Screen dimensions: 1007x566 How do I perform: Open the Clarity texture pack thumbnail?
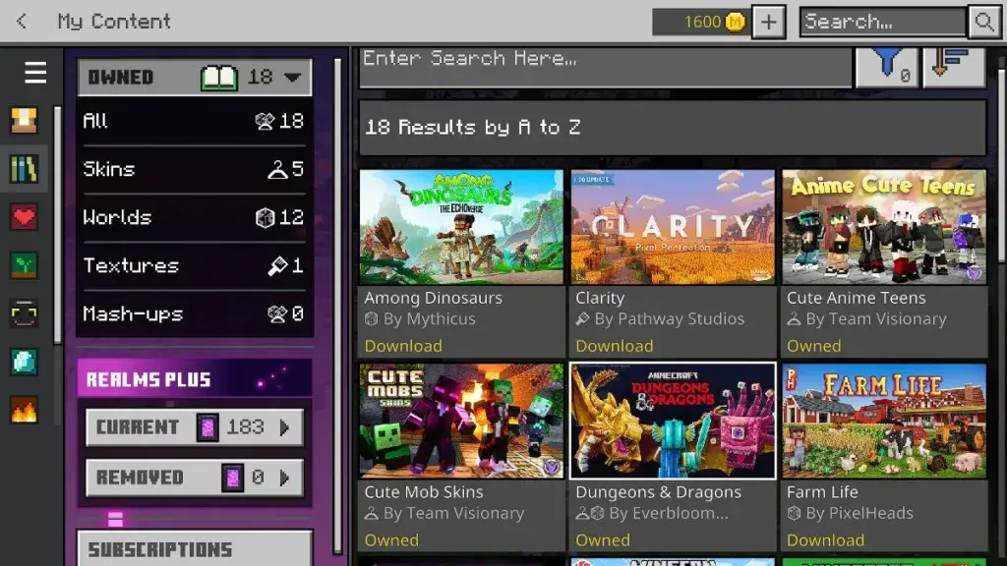[x=673, y=227]
